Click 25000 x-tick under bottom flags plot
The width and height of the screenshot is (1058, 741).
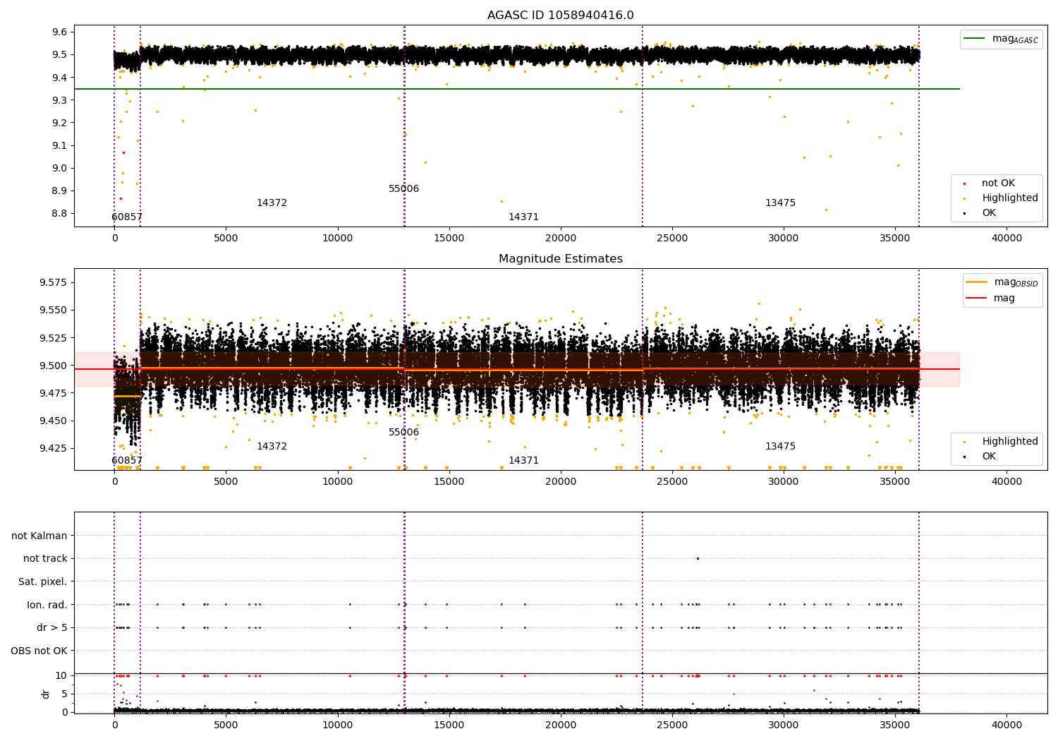[x=672, y=725]
